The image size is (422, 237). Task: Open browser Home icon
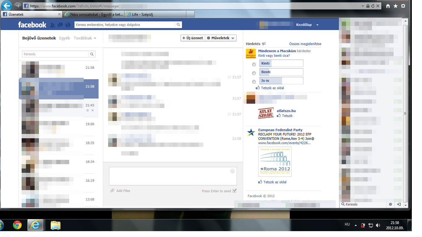(388, 6)
